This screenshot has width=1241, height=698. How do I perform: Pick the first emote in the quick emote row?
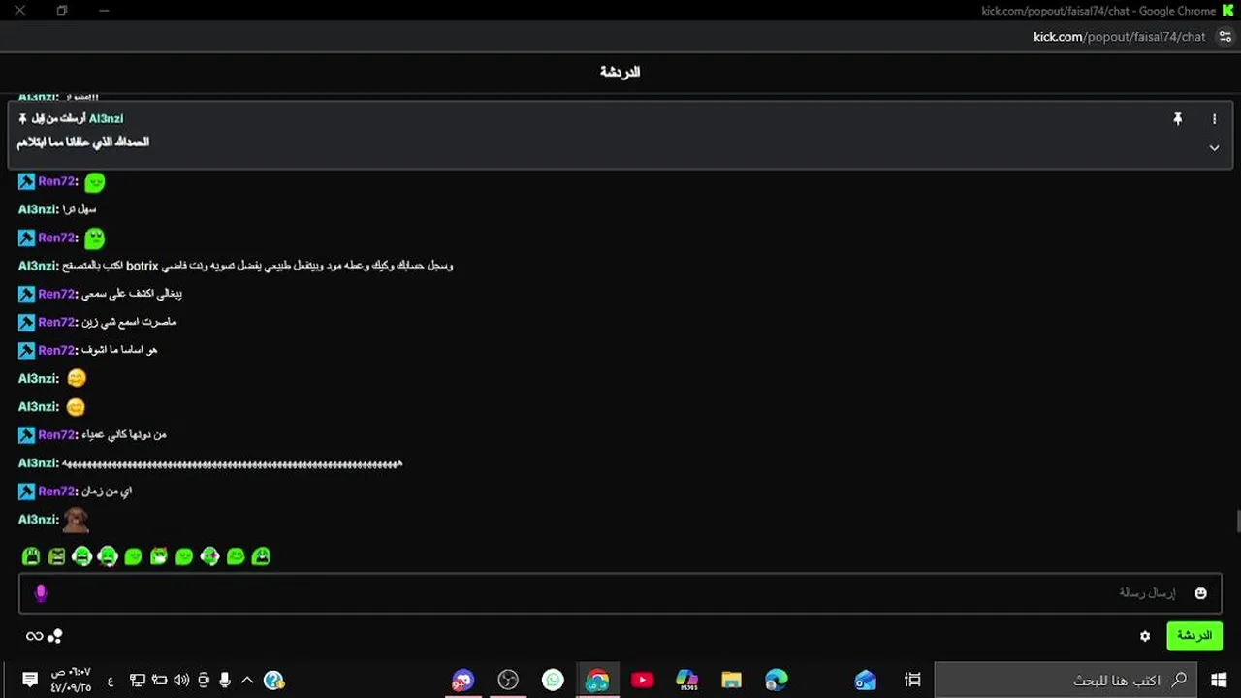tap(31, 555)
